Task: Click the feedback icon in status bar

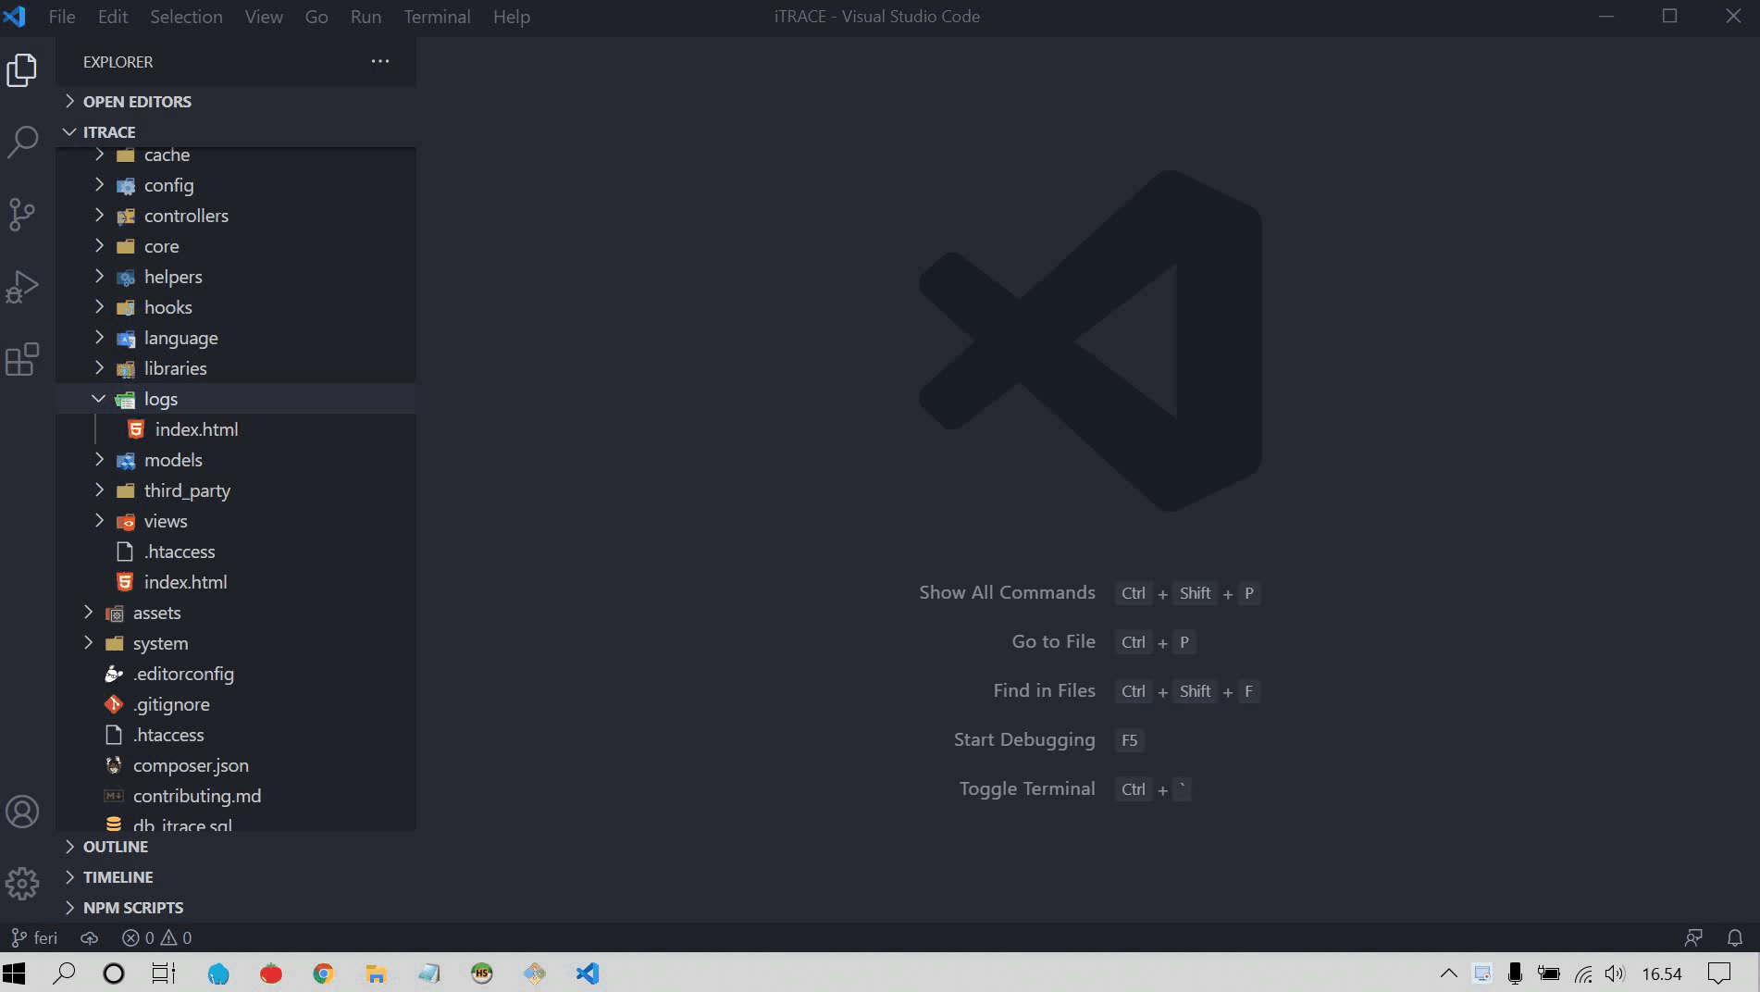Action: pos(1693,937)
